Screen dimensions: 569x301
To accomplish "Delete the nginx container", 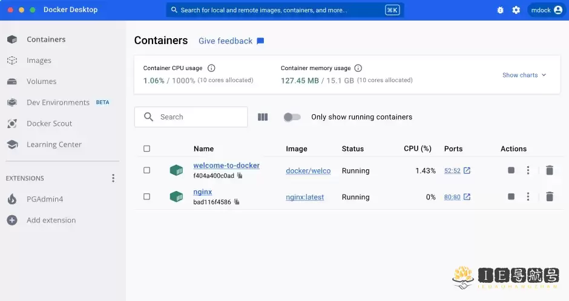I will [x=550, y=196].
